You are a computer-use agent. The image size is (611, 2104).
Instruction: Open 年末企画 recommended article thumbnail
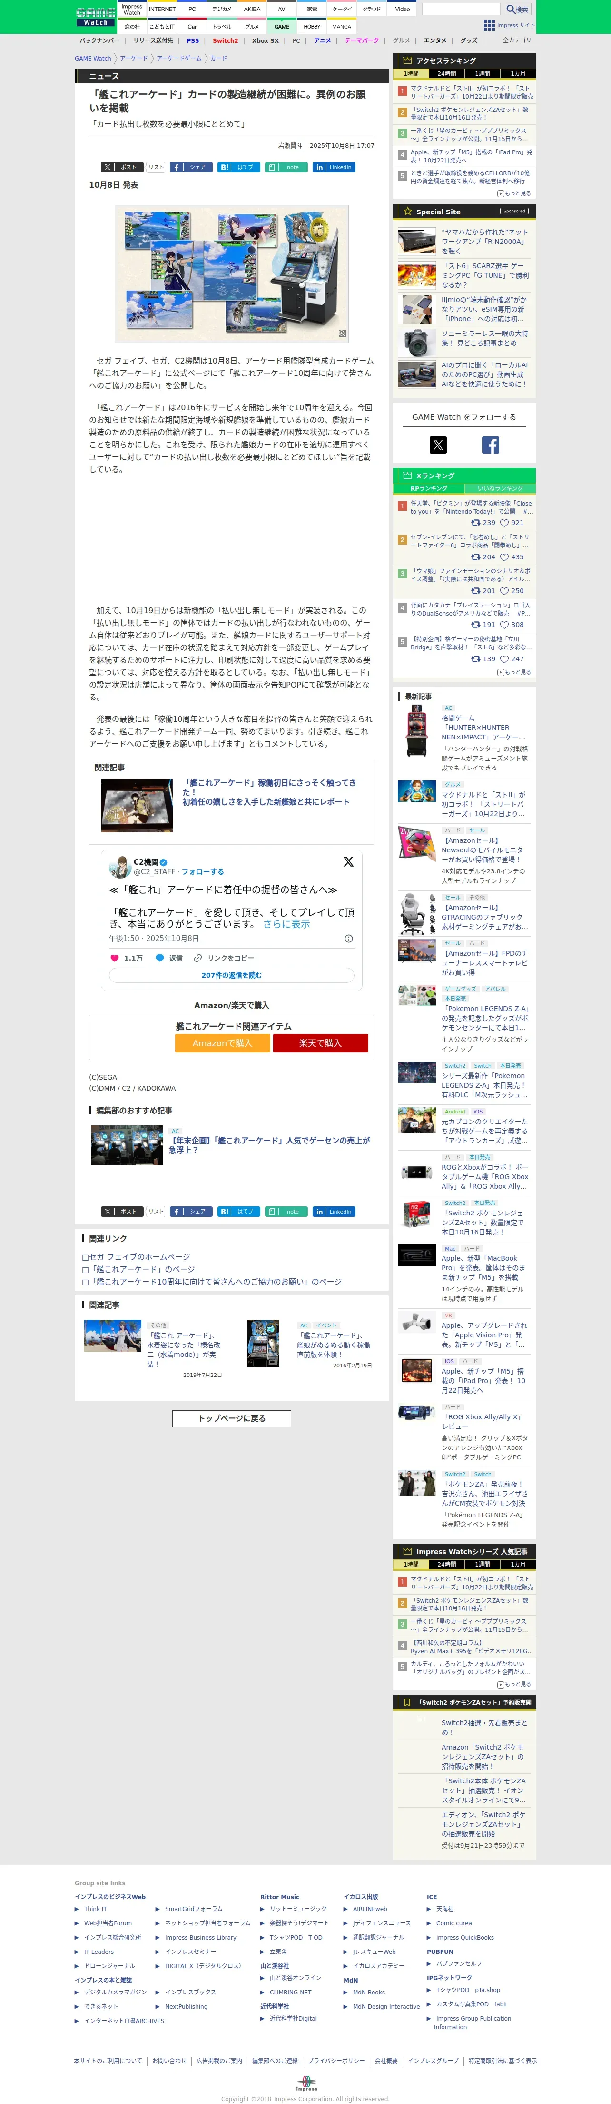point(127,1145)
